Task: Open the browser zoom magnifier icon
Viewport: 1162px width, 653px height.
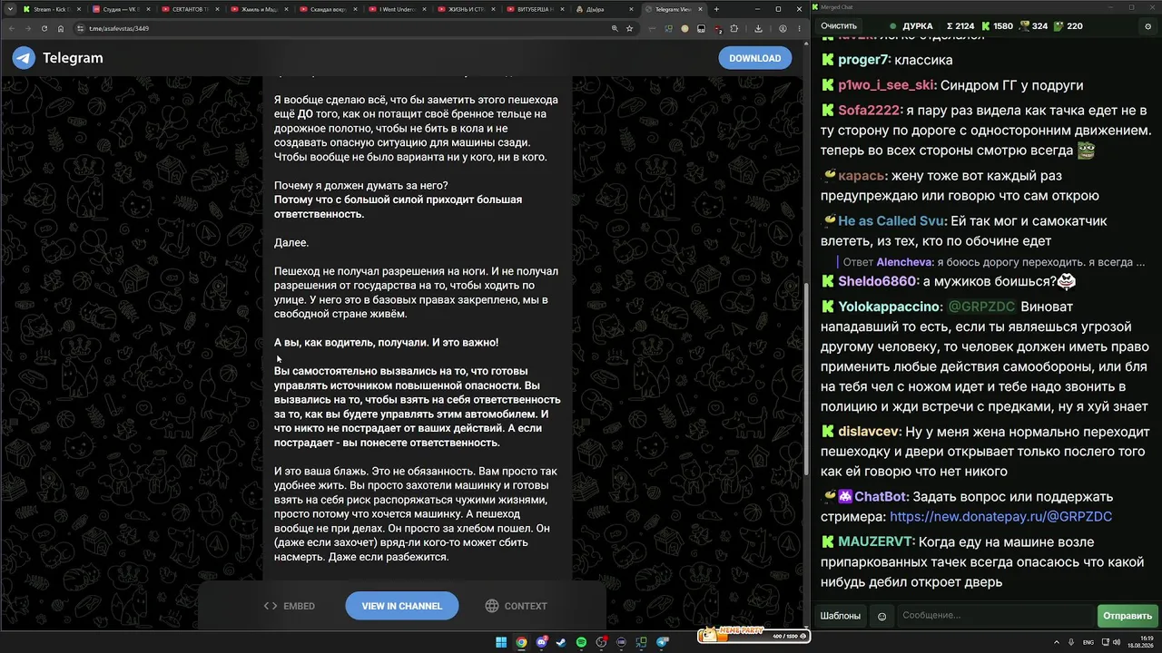Action: coord(615,28)
